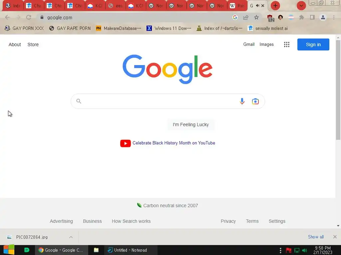Open the Windows 11 Dow… bookmark
This screenshot has width=341, height=255.
169,29
